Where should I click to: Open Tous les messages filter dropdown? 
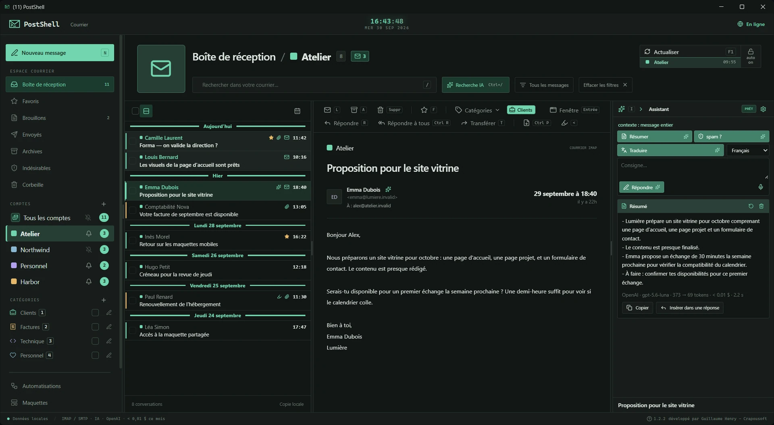pyautogui.click(x=544, y=85)
